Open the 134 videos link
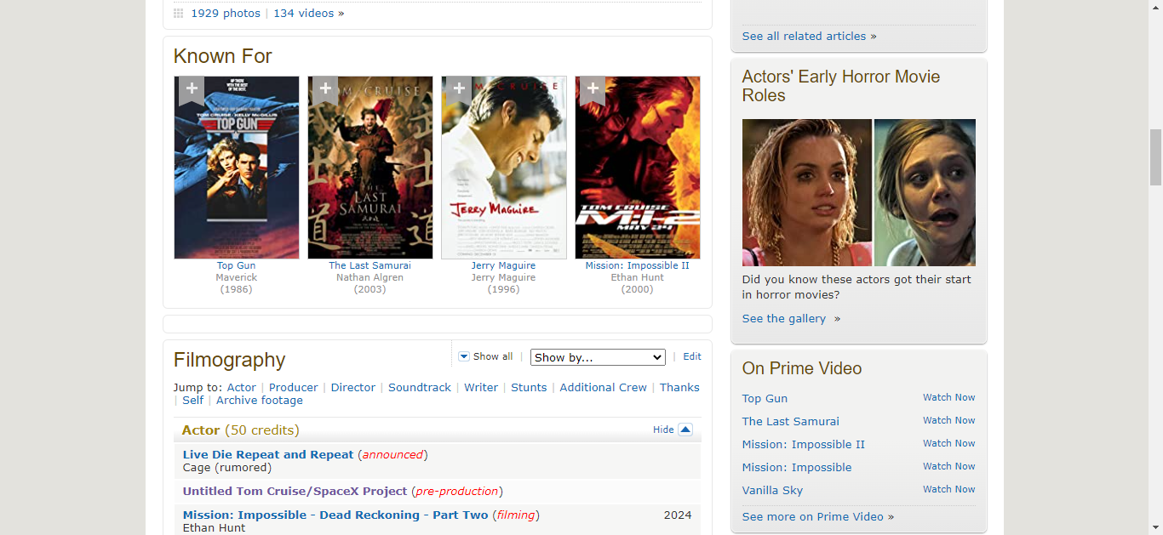The width and height of the screenshot is (1163, 535). [304, 14]
